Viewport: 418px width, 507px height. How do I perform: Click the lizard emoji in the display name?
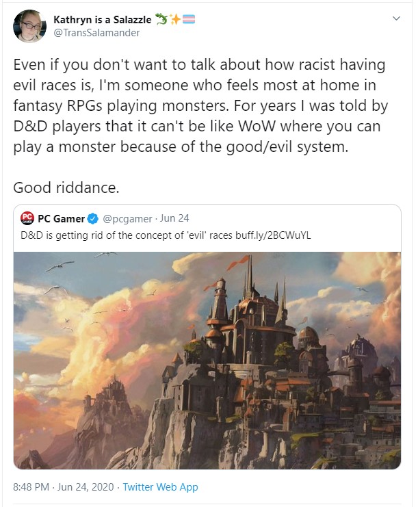coord(161,19)
